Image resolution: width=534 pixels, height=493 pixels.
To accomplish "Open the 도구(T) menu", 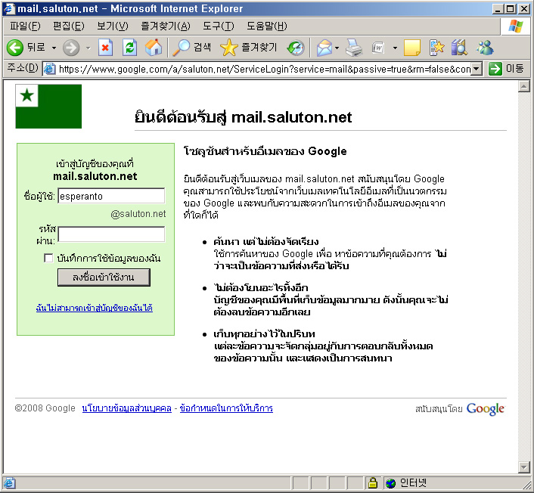I will coord(219,26).
